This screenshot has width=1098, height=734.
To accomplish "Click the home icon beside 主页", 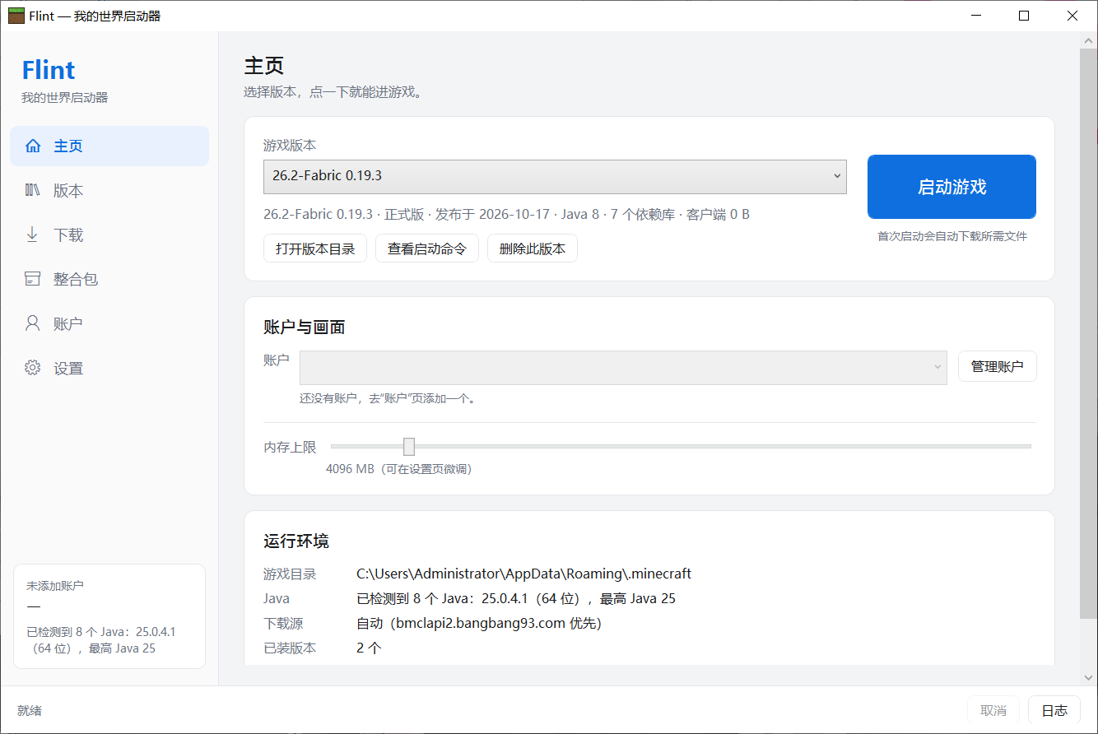I will (33, 146).
